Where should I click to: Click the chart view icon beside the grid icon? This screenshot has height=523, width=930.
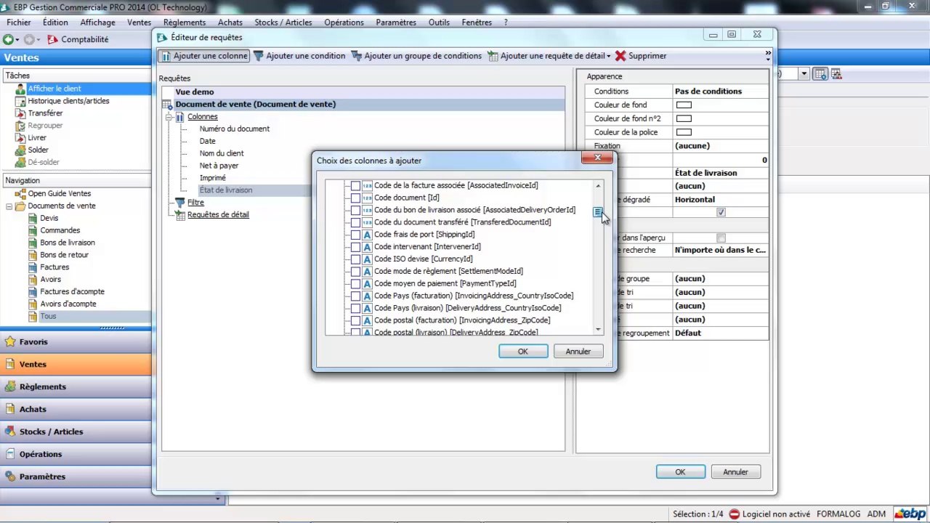tap(836, 73)
